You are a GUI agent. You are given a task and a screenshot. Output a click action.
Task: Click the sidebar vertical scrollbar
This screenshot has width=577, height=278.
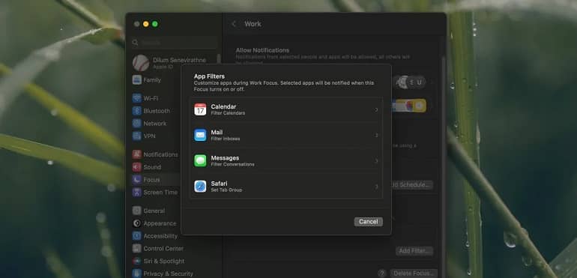(219, 60)
